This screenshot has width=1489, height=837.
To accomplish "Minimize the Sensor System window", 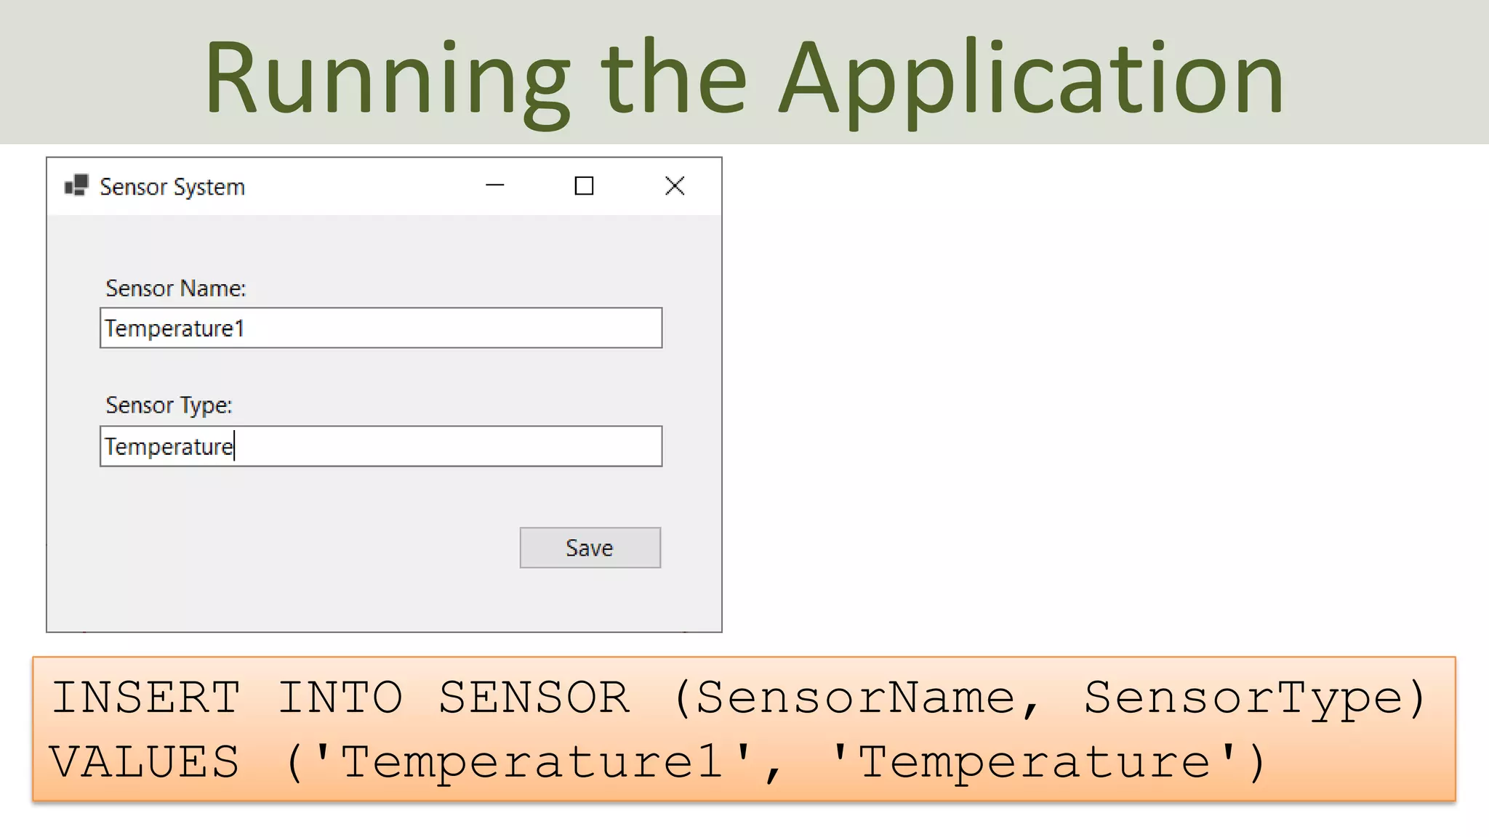I will [x=494, y=186].
